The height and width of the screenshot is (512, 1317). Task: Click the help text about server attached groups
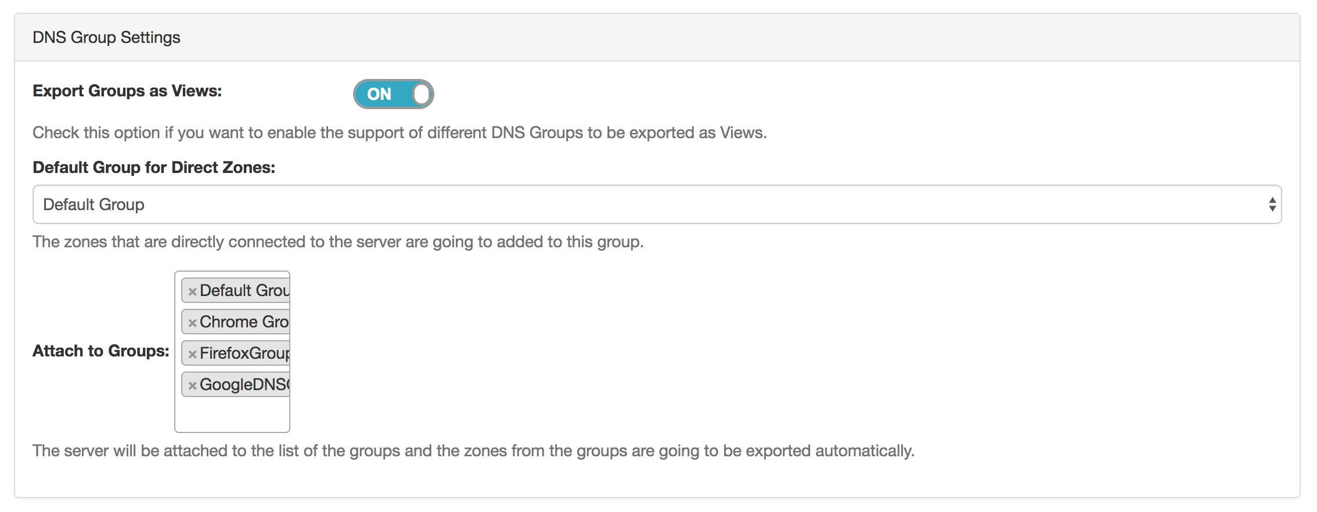(x=473, y=450)
